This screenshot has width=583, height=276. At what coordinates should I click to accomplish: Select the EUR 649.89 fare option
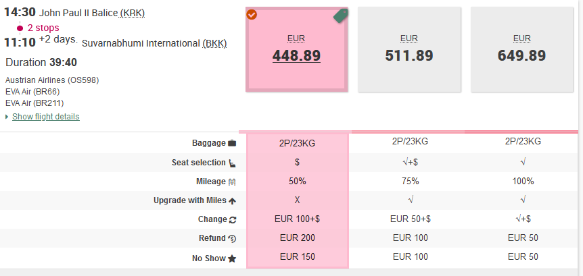coord(521,49)
